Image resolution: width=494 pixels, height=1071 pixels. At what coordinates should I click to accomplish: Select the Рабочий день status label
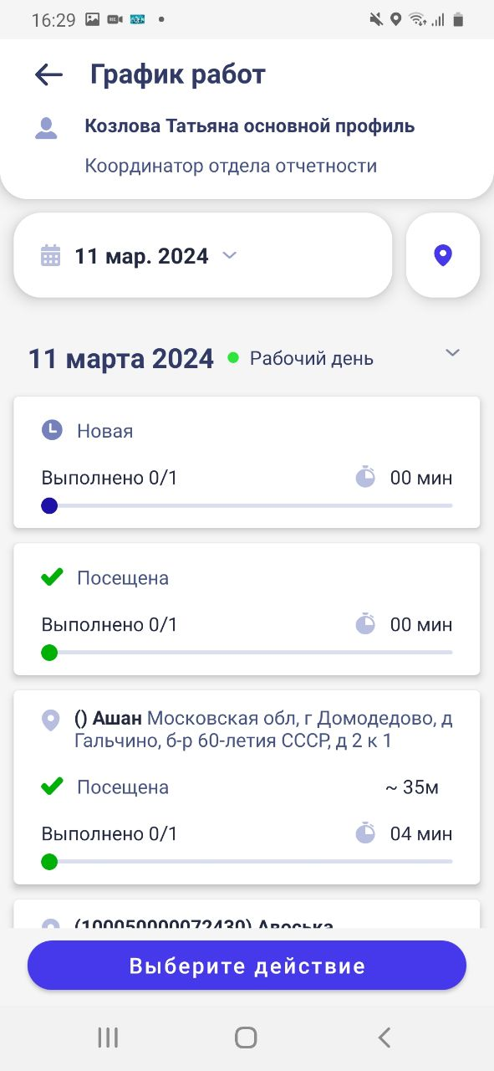point(312,359)
